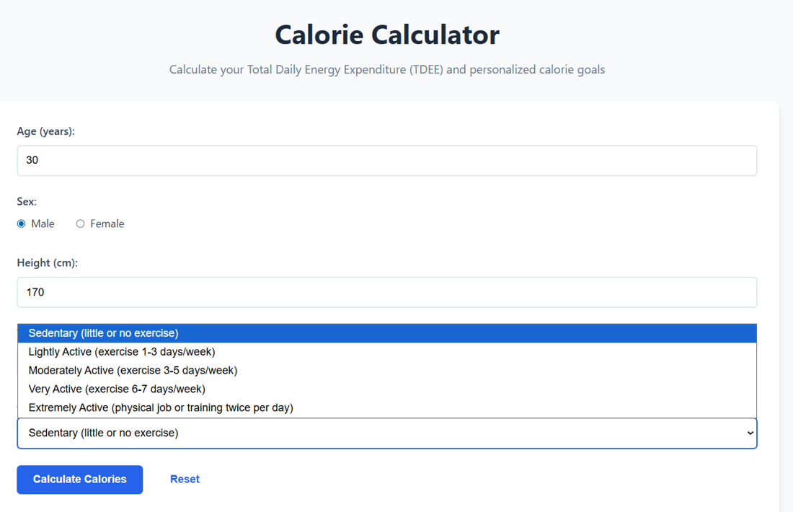
Task: Select Extremely Active activity option
Action: pos(160,407)
